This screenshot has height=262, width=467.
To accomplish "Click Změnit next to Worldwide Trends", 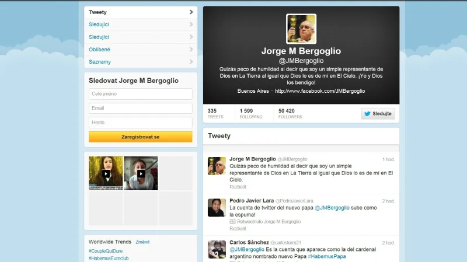I will point(143,242).
